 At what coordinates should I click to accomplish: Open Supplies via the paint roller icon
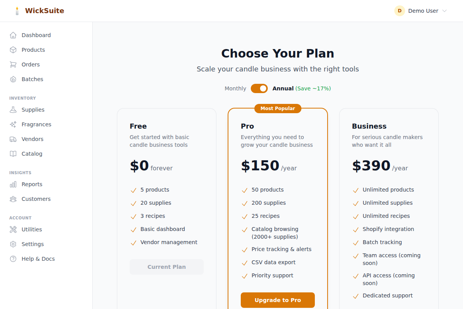pos(13,109)
